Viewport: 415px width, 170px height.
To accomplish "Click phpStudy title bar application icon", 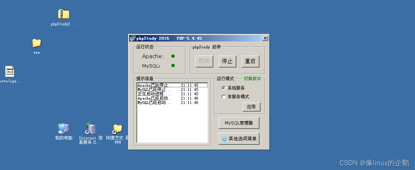I will point(132,38).
